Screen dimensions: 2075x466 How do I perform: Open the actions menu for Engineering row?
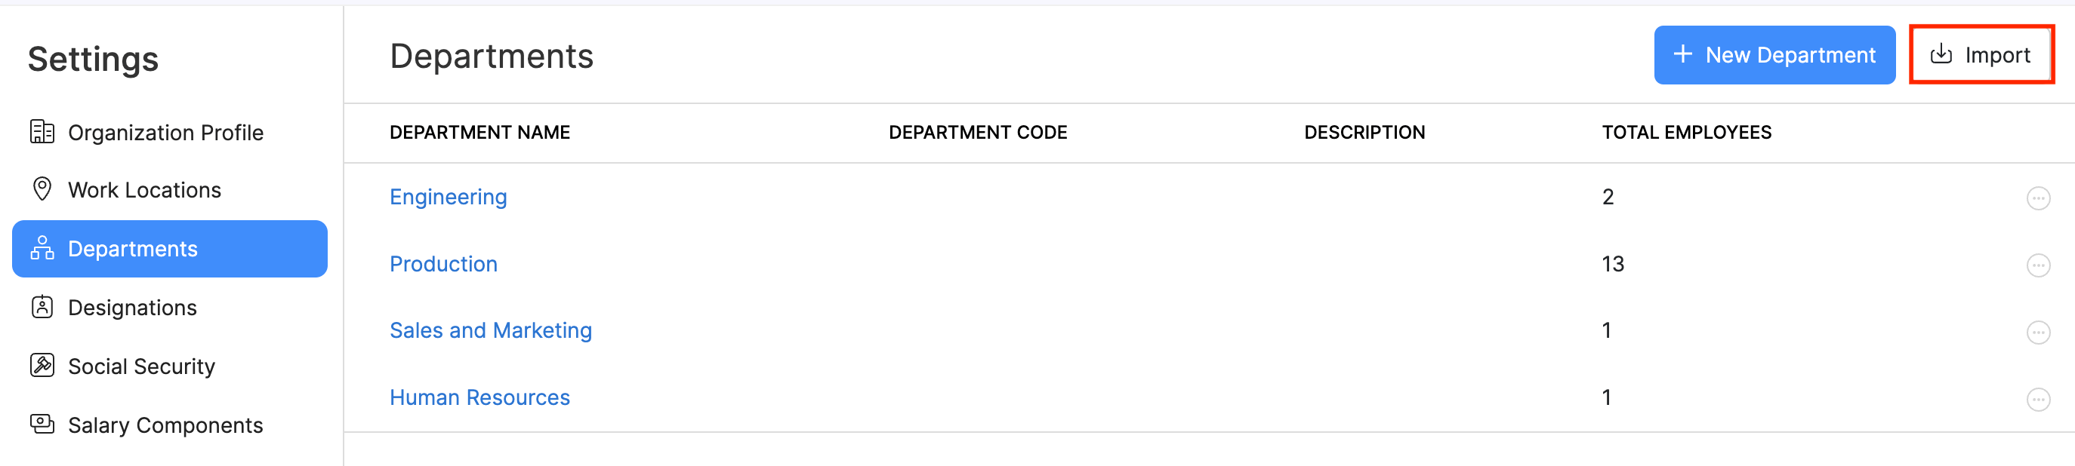[x=2040, y=198]
